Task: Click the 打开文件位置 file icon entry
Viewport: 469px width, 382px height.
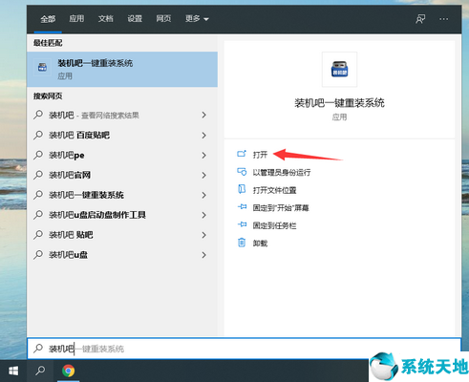Action: (x=242, y=190)
